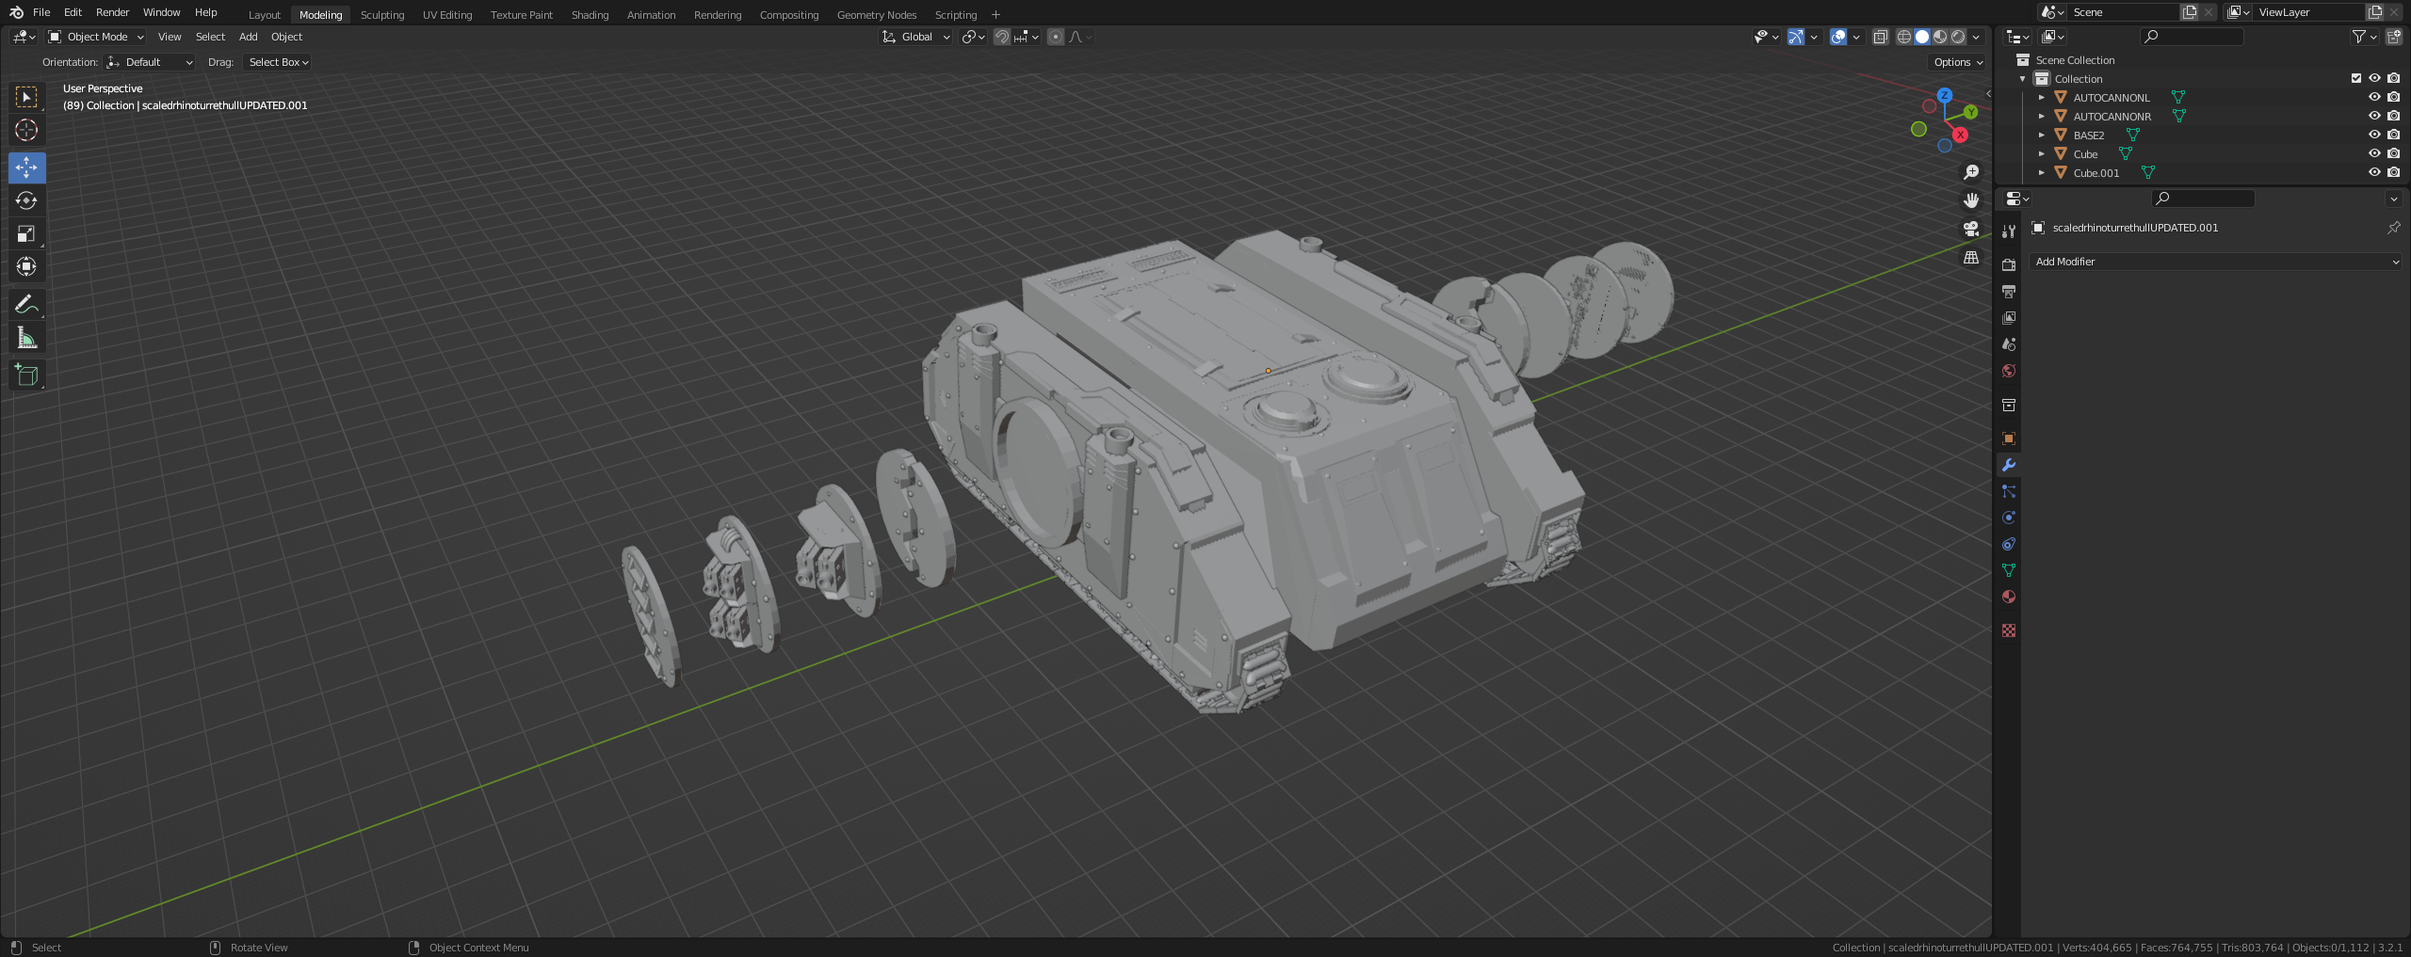Open the File menu

[x=41, y=12]
